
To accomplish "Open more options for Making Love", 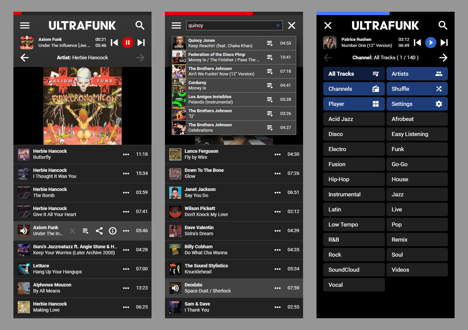I will [x=126, y=307].
